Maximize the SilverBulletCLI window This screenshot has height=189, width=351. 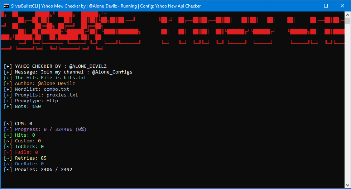click(x=326, y=6)
